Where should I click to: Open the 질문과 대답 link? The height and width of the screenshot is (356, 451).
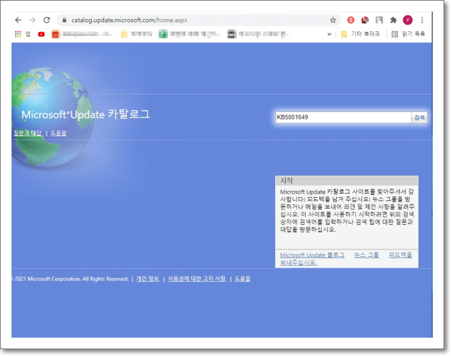[x=28, y=133]
